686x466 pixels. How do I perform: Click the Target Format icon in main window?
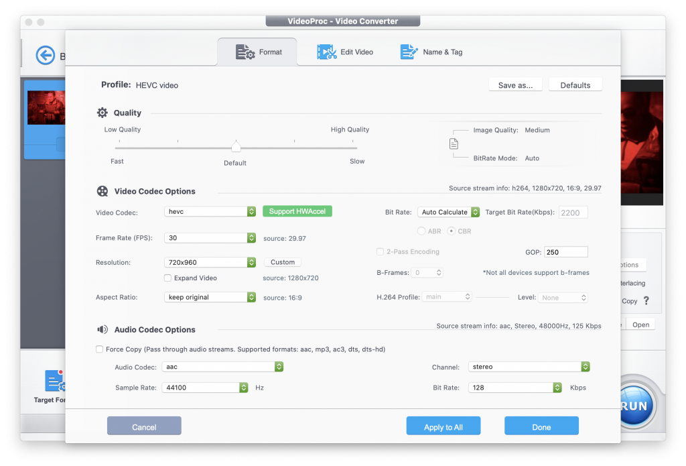[55, 380]
